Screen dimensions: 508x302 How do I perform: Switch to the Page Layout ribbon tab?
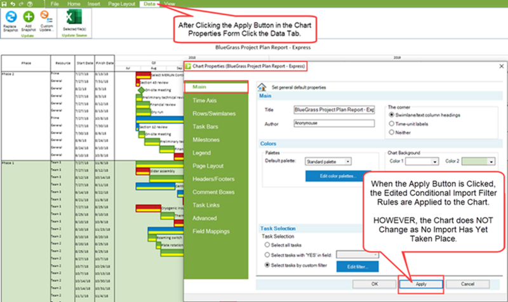121,4
